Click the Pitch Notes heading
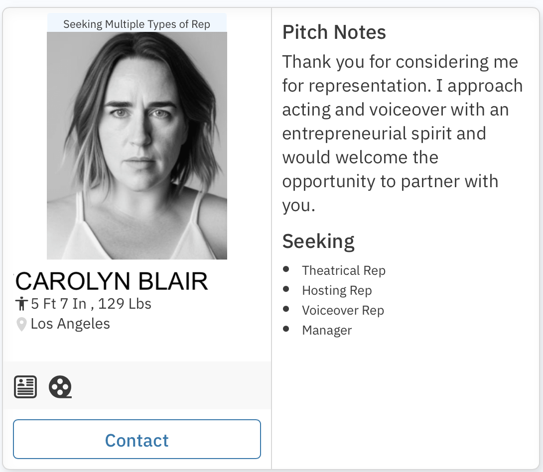 tap(334, 32)
